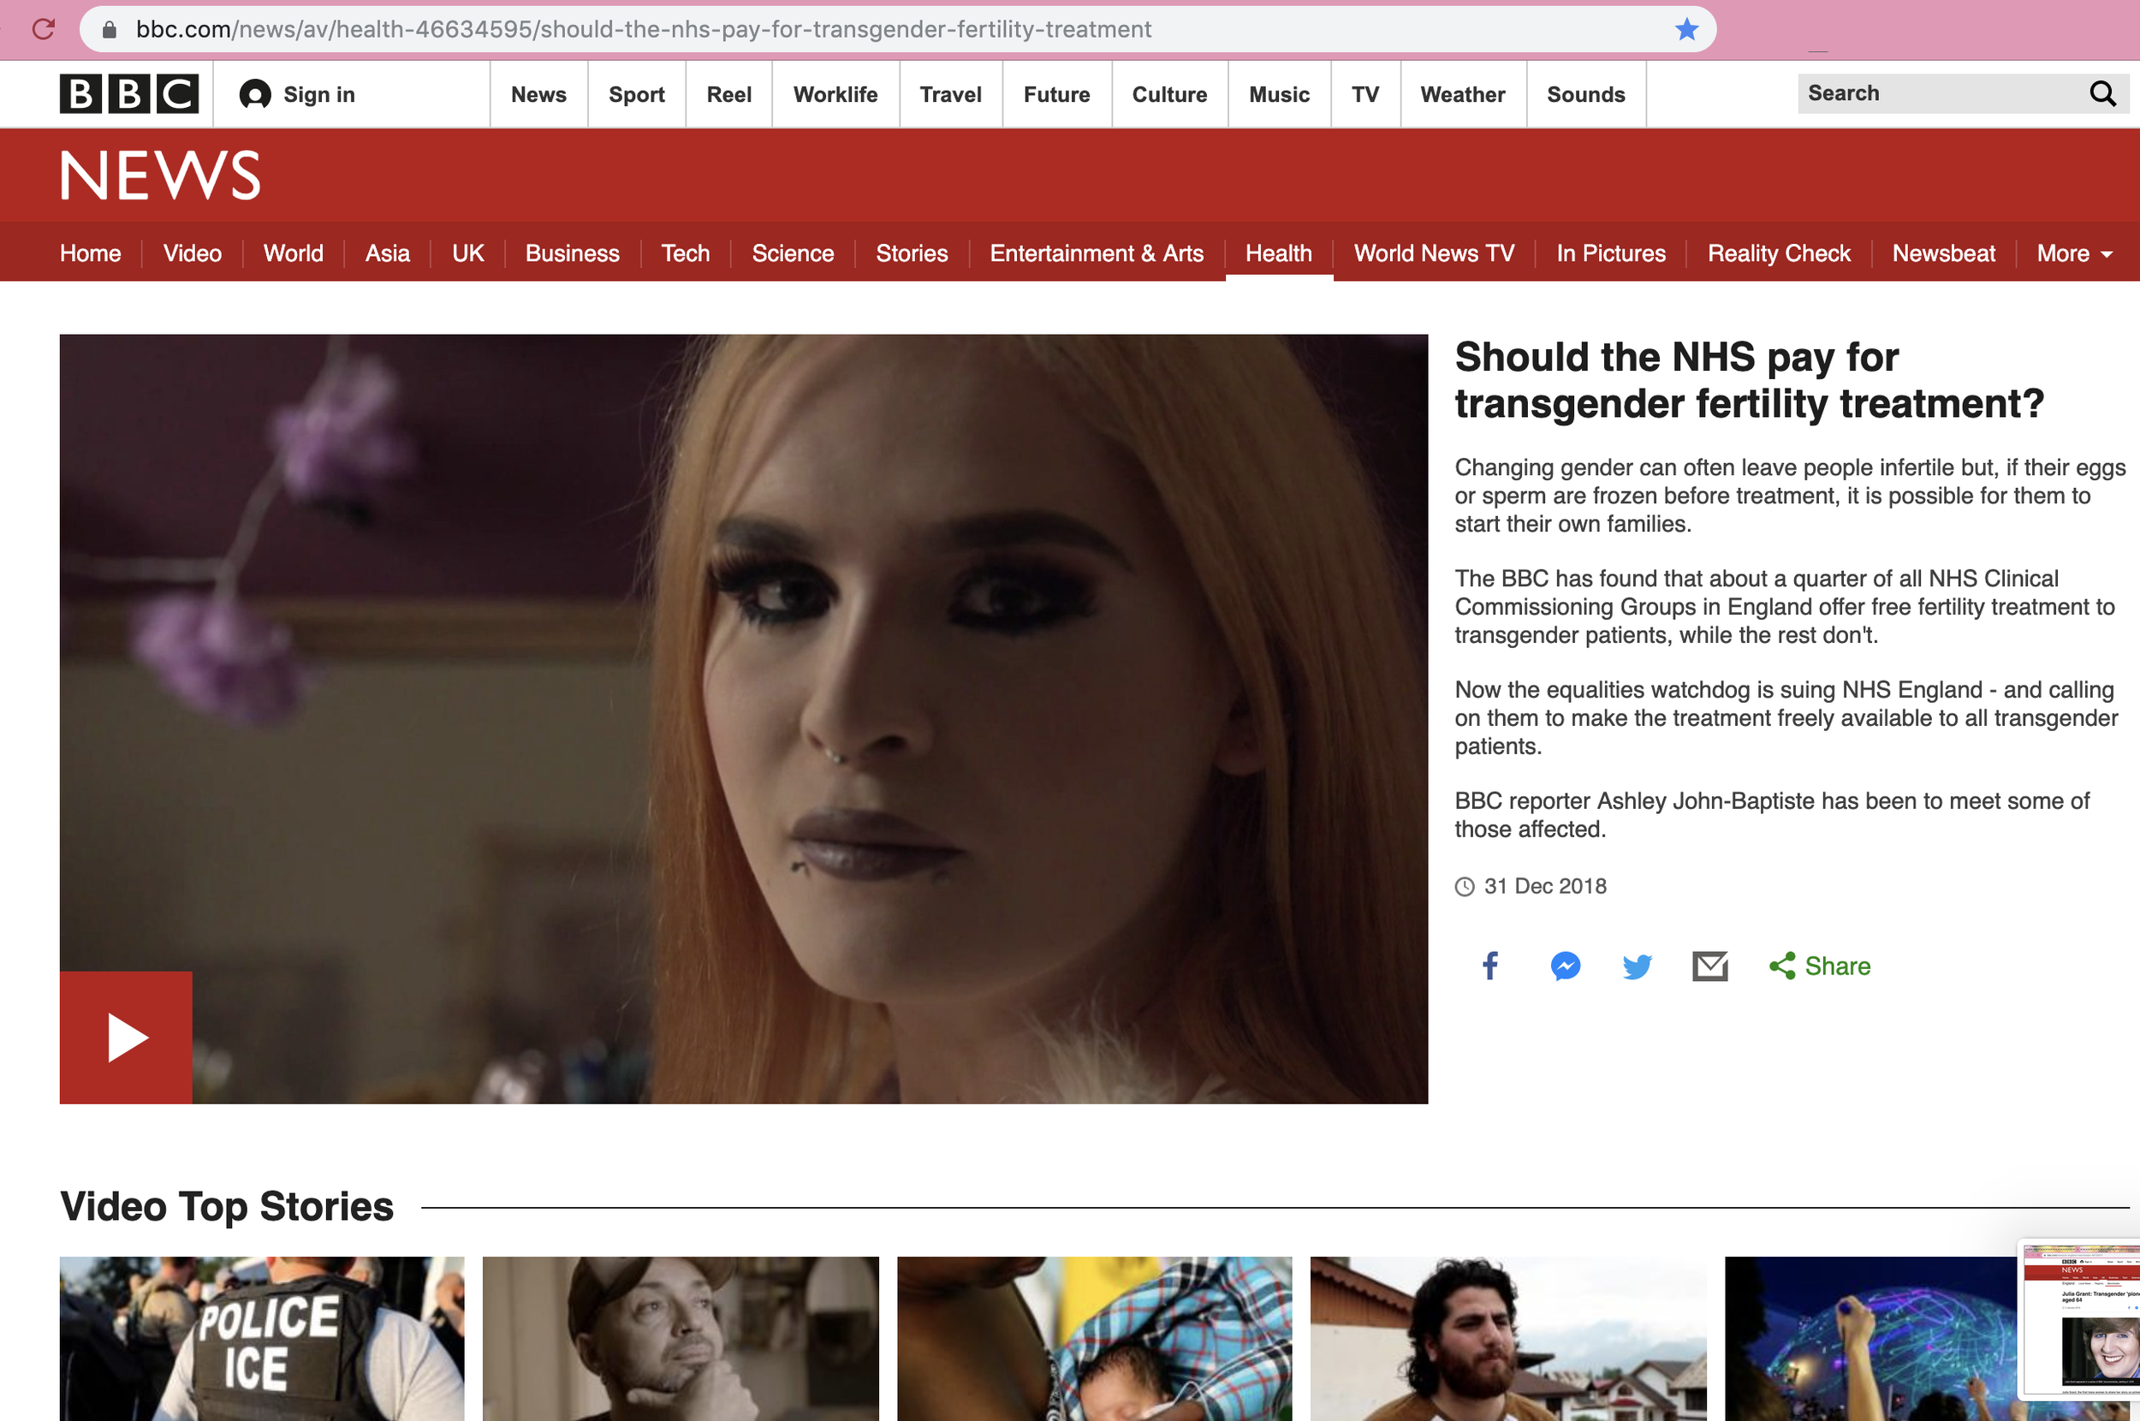Viewport: 2140px width, 1421px height.
Task: Open Weather in the top BBC menu
Action: coord(1462,94)
